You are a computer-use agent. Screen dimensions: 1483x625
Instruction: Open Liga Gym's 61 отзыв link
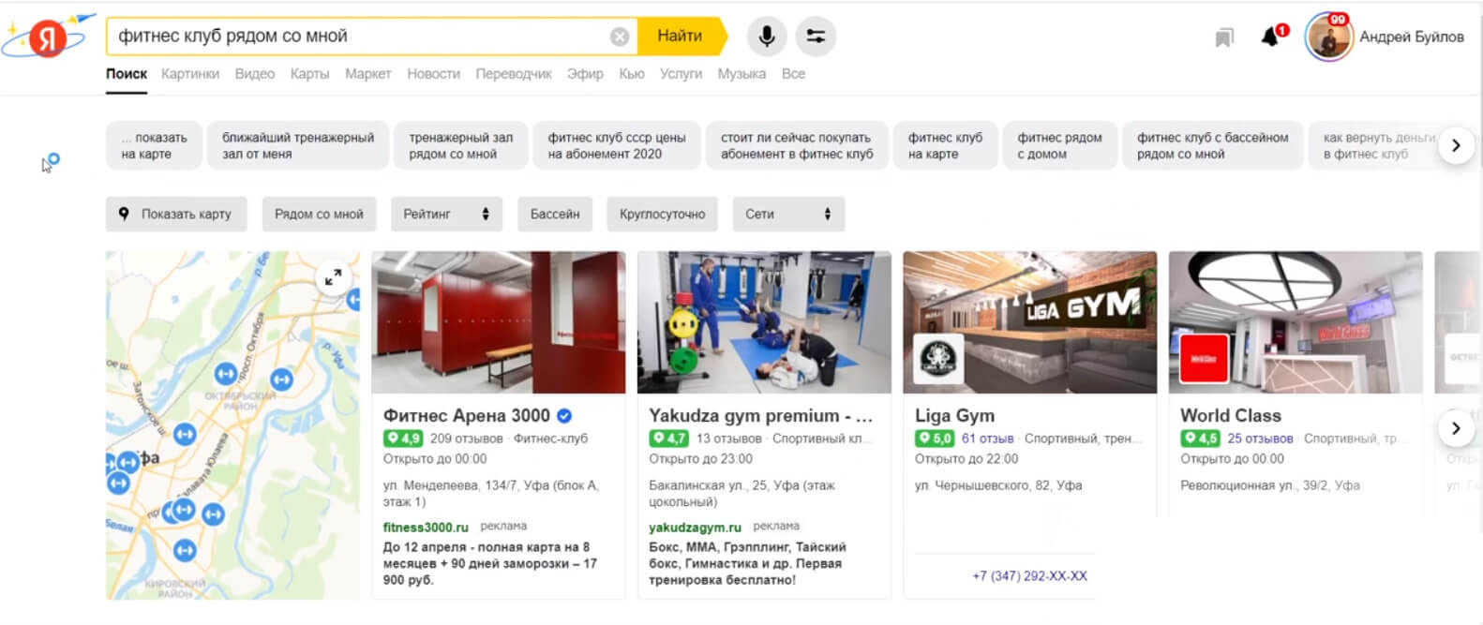click(x=988, y=439)
